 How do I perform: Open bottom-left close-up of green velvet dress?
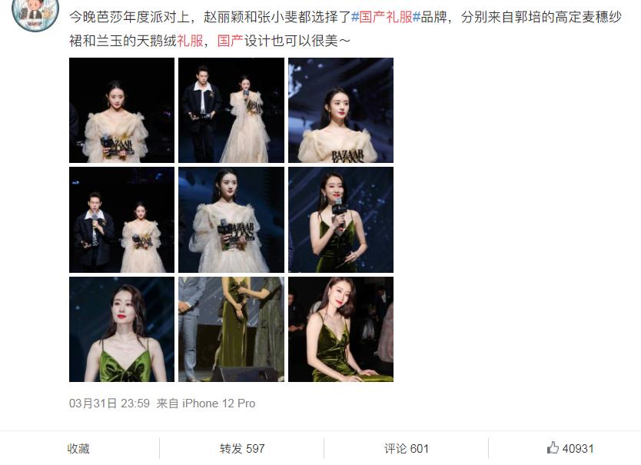tap(122, 330)
